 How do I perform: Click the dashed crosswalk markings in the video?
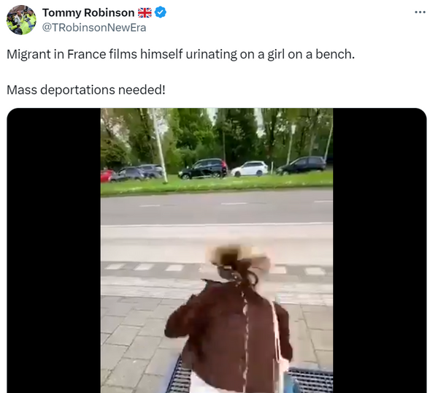pos(215,269)
